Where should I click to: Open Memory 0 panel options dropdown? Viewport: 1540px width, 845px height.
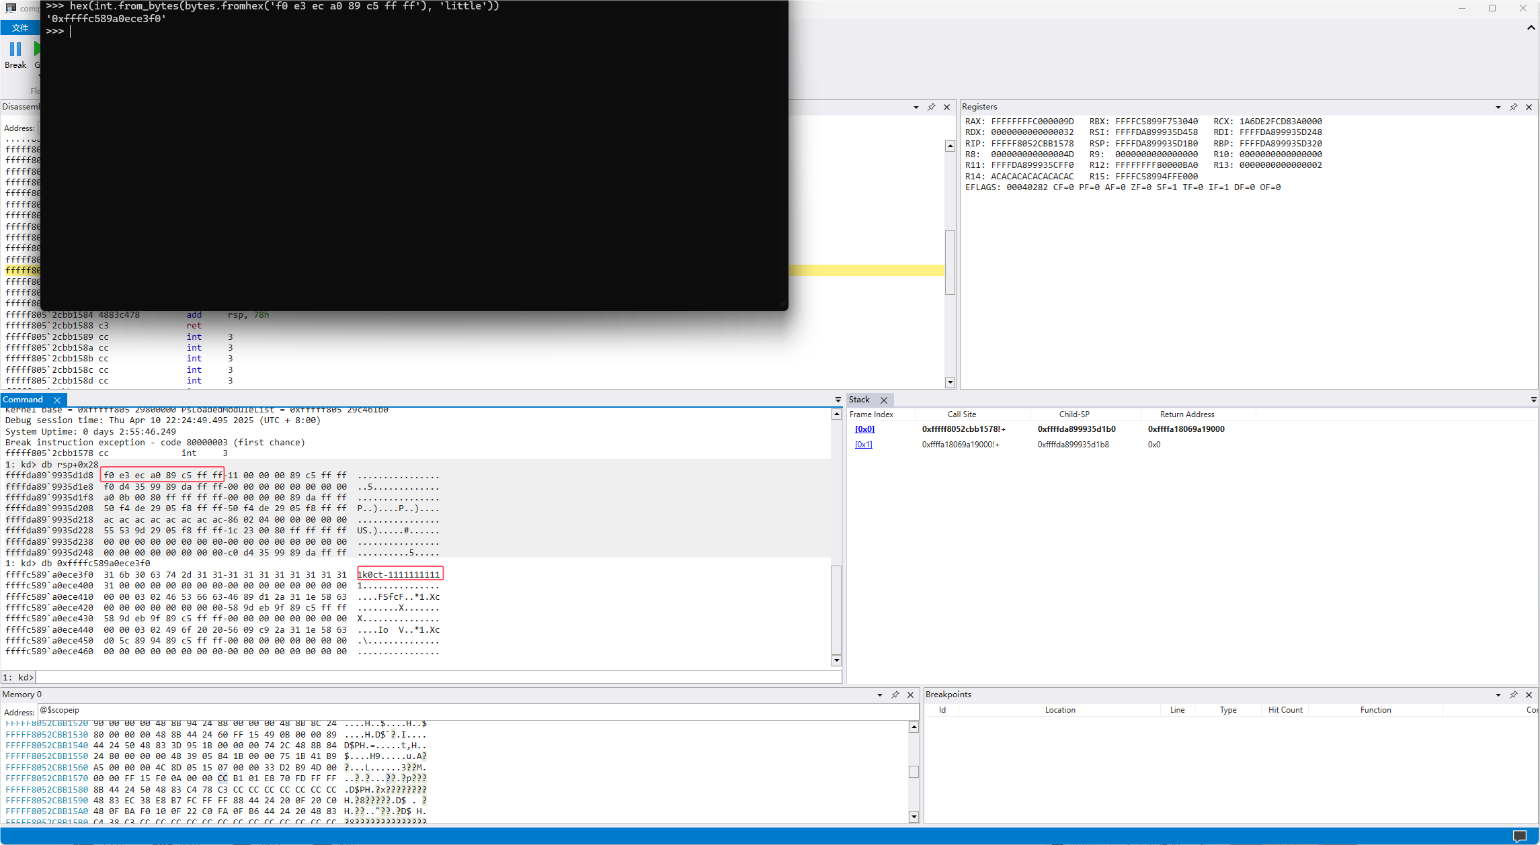coord(879,695)
